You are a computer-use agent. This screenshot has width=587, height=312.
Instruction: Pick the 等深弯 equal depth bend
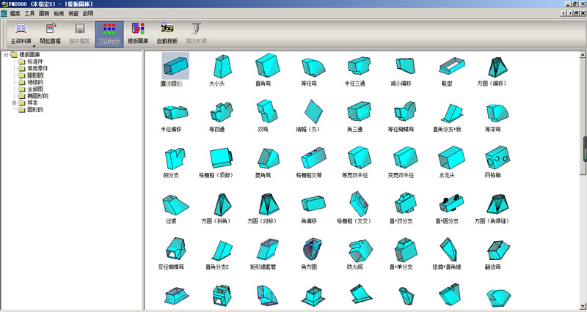[497, 113]
